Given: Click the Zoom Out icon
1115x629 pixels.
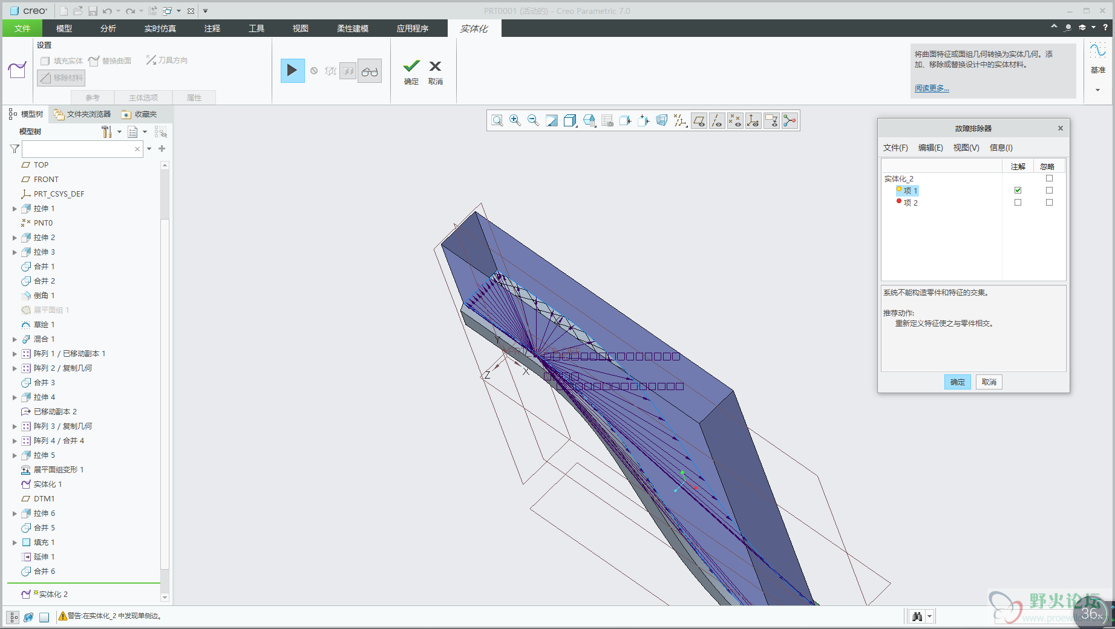Looking at the screenshot, I should [534, 121].
